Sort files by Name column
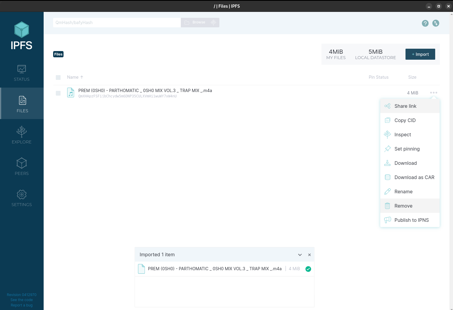 75,77
